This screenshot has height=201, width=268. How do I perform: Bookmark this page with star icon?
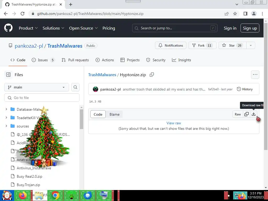coord(235,14)
